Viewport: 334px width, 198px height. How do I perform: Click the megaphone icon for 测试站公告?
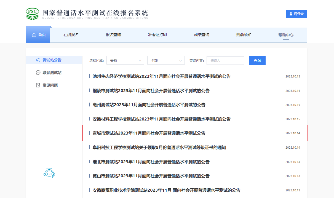pyautogui.click(x=38, y=60)
